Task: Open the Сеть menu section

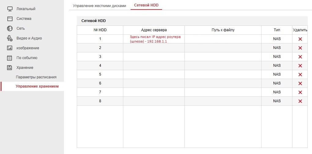Action: (x=20, y=28)
